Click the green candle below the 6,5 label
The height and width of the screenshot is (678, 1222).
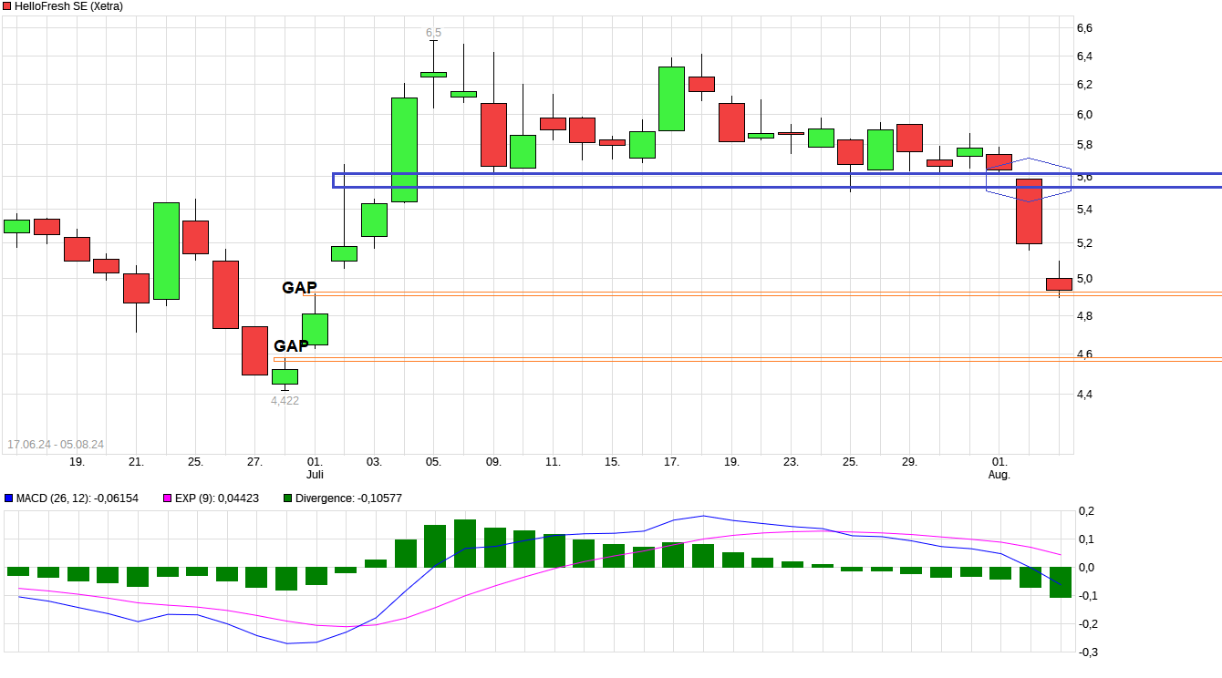[x=433, y=75]
